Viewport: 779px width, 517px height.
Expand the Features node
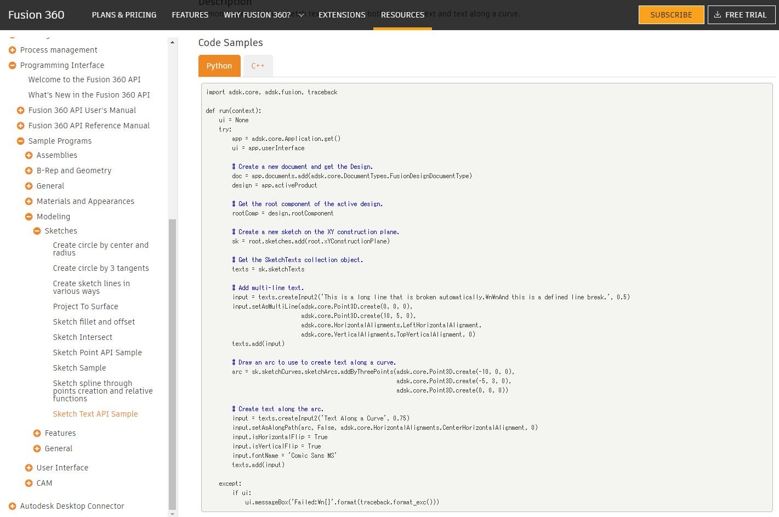tap(37, 433)
